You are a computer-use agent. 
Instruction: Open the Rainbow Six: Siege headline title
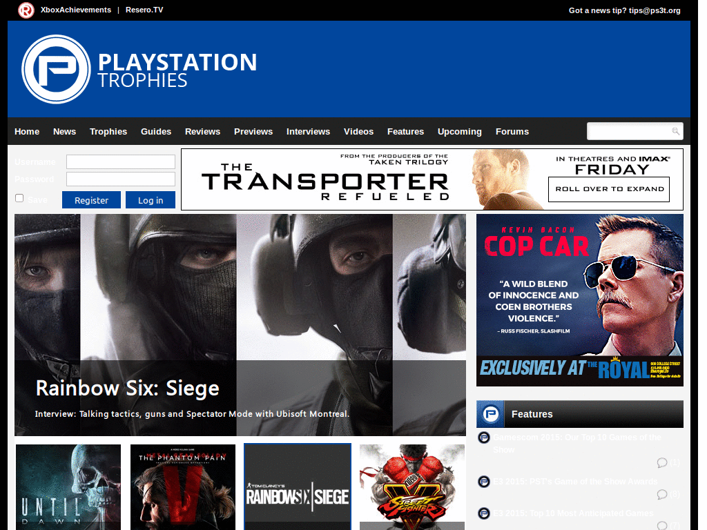pyautogui.click(x=128, y=388)
